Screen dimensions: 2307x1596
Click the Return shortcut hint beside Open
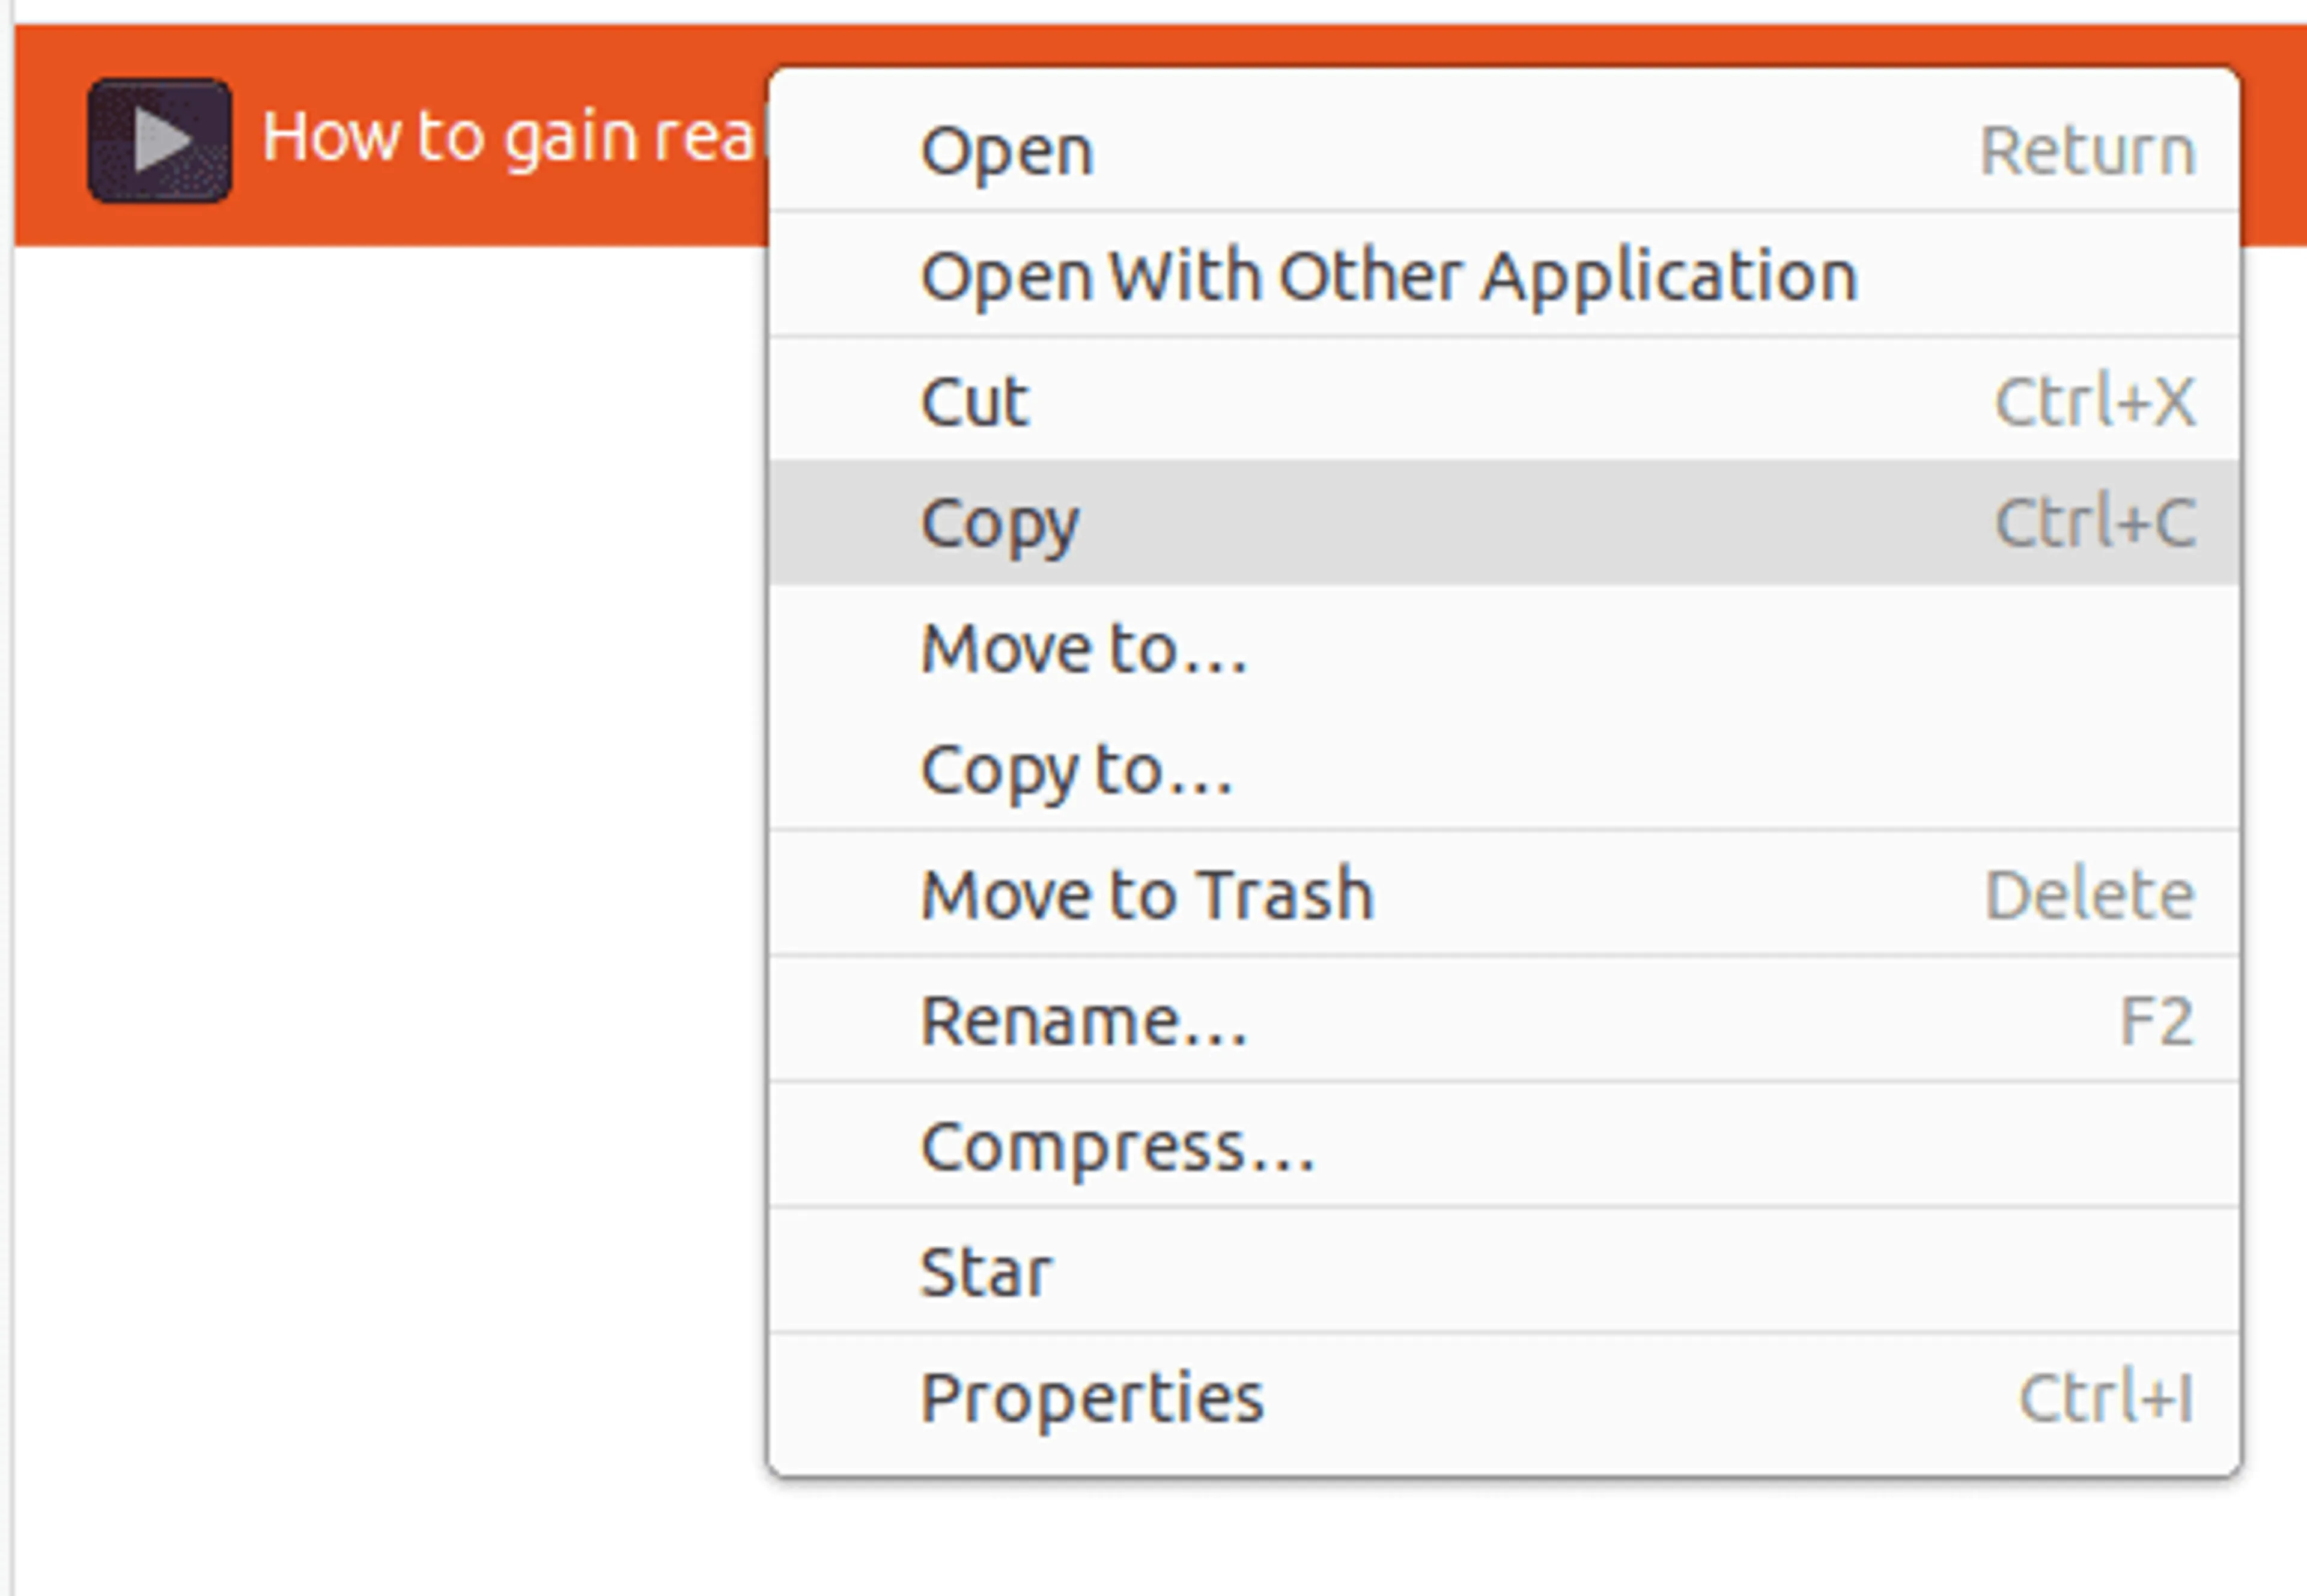2087,151
